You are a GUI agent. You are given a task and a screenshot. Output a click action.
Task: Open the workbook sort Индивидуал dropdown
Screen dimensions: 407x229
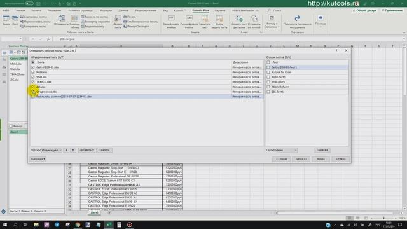(52, 150)
